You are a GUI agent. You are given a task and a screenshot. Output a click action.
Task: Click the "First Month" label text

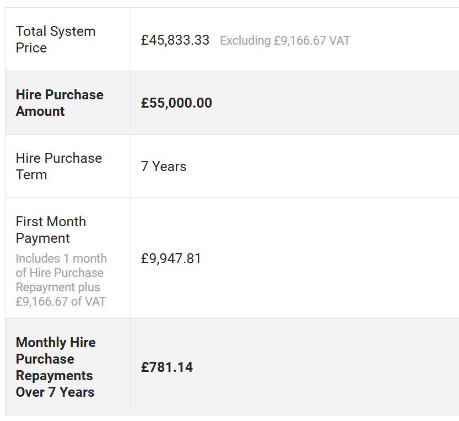[x=51, y=222]
